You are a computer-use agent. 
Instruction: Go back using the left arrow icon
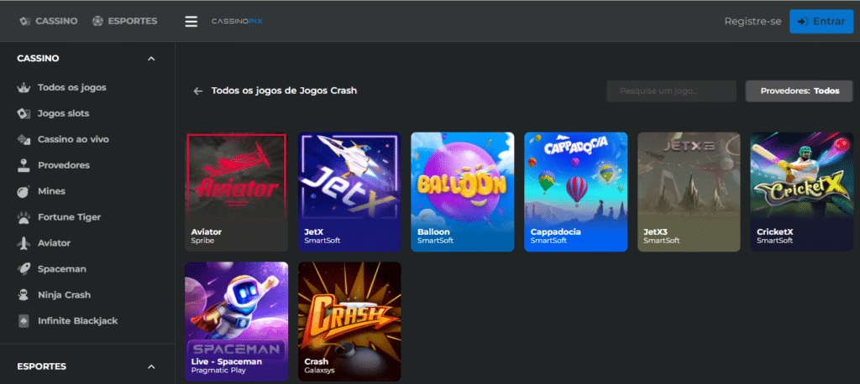[198, 91]
